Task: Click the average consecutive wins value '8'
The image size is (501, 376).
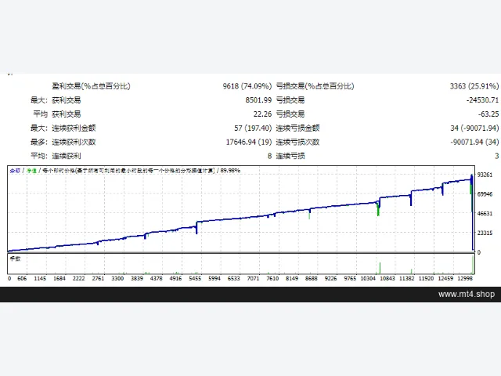Action: (x=269, y=156)
